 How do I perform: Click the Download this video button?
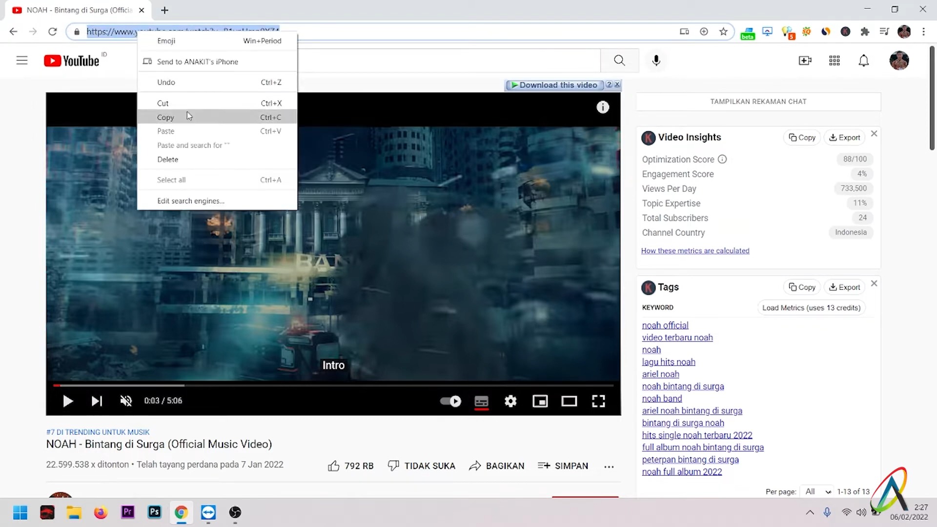pos(554,85)
